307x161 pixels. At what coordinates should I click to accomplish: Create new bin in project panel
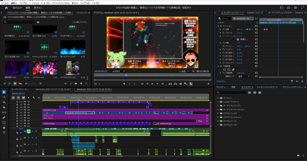pyautogui.click(x=76, y=83)
